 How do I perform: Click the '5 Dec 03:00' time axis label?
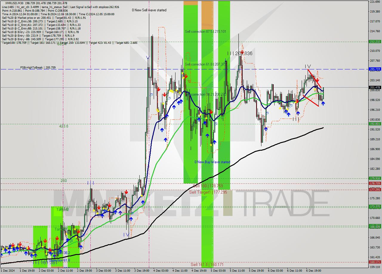(218, 271)
